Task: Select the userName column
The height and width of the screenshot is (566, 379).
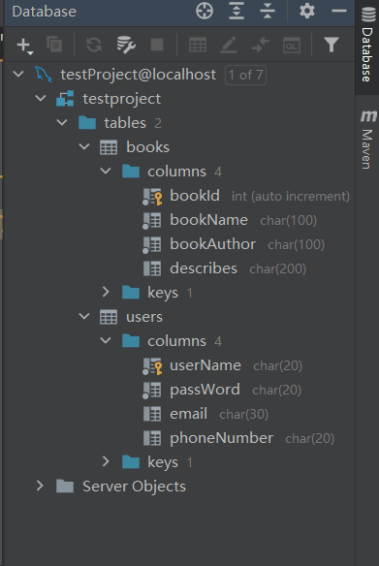Action: point(205,365)
